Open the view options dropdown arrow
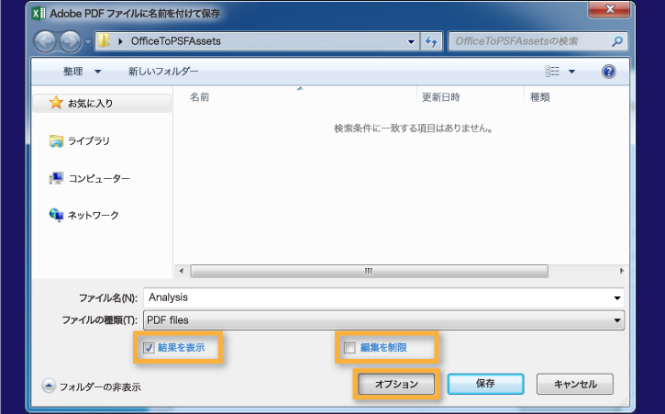 tap(571, 72)
